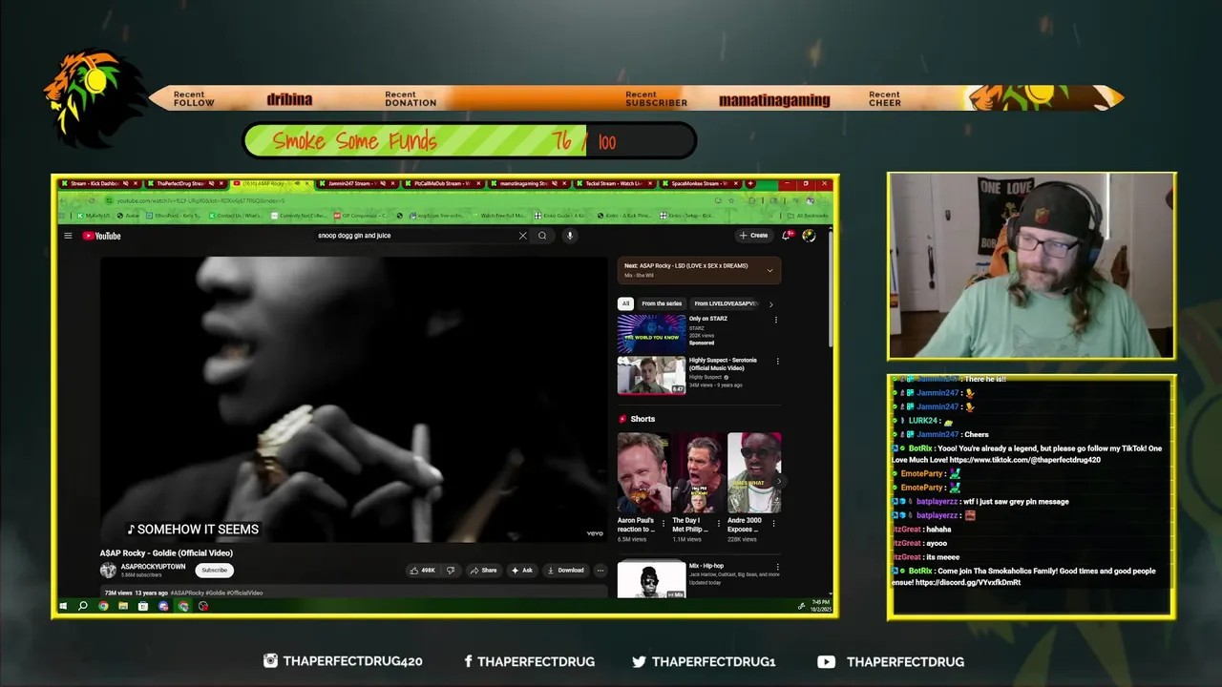Click the Goldie video player
Image resolution: width=1222 pixels, height=687 pixels.
(x=354, y=400)
